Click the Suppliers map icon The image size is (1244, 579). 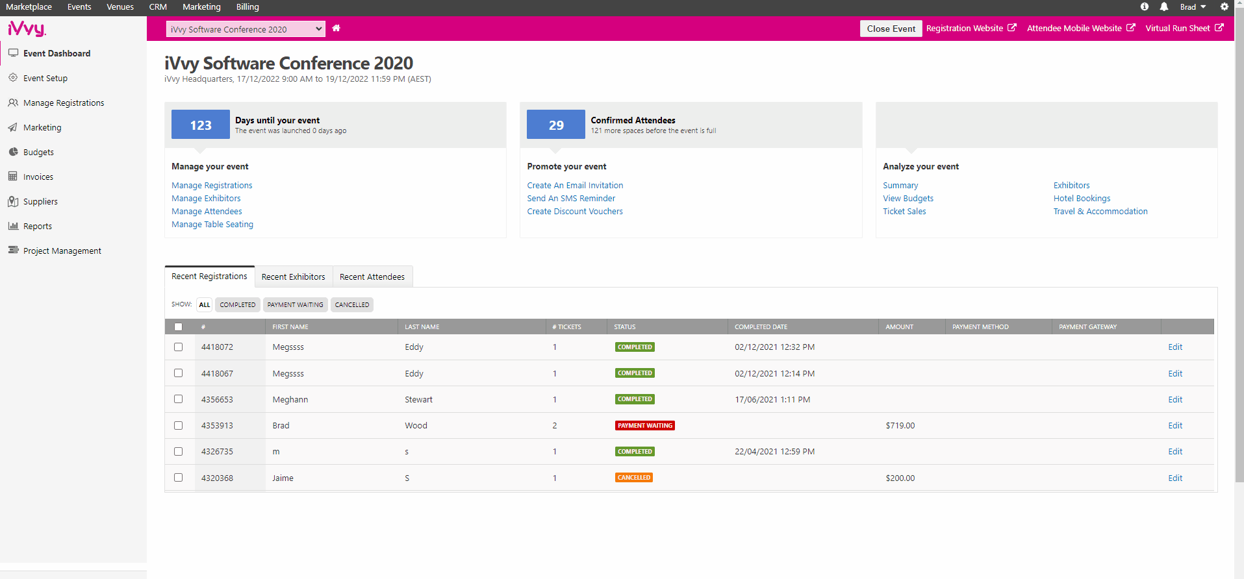(x=13, y=201)
